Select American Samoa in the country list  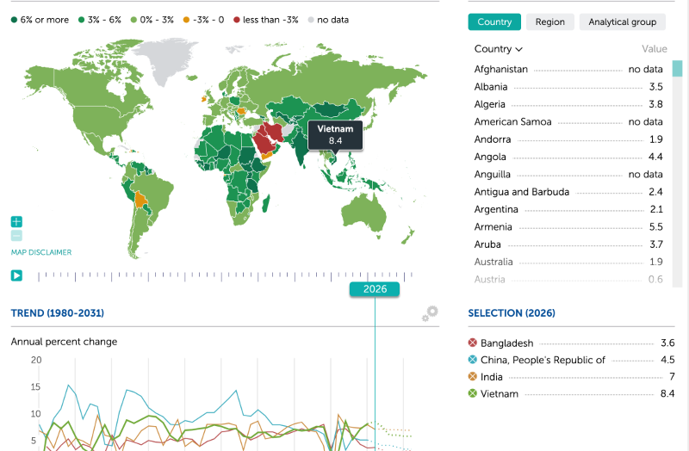tap(568, 122)
